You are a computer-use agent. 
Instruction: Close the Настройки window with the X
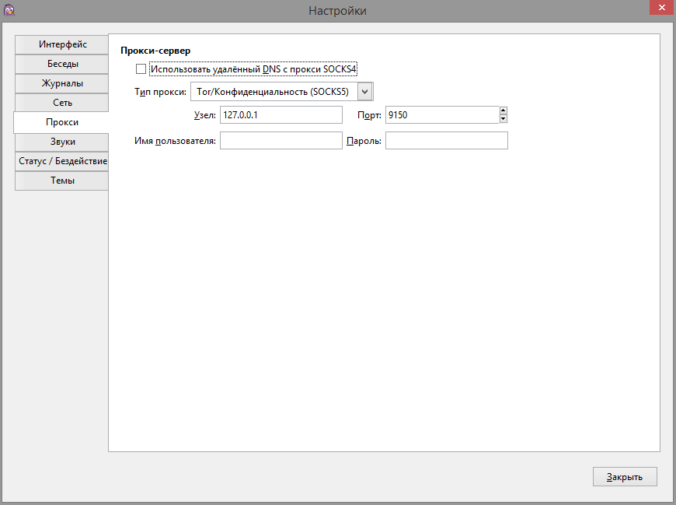[x=657, y=9]
